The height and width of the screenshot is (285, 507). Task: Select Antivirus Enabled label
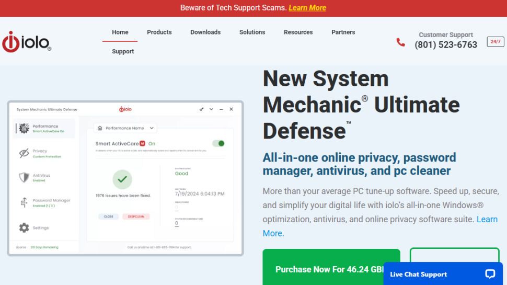tap(41, 178)
